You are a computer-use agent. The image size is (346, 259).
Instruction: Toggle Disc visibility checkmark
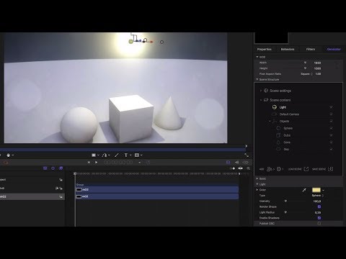[x=331, y=149]
